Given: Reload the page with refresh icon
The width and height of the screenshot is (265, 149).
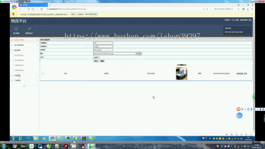Looking at the screenshot, I should coord(29,9).
